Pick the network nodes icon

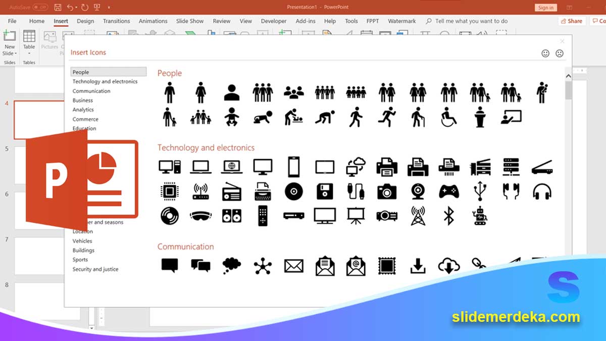(x=263, y=266)
